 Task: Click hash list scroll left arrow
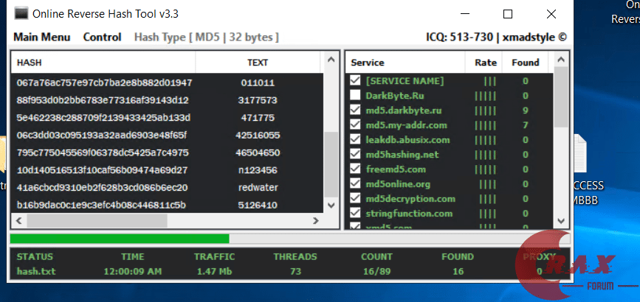[18, 220]
